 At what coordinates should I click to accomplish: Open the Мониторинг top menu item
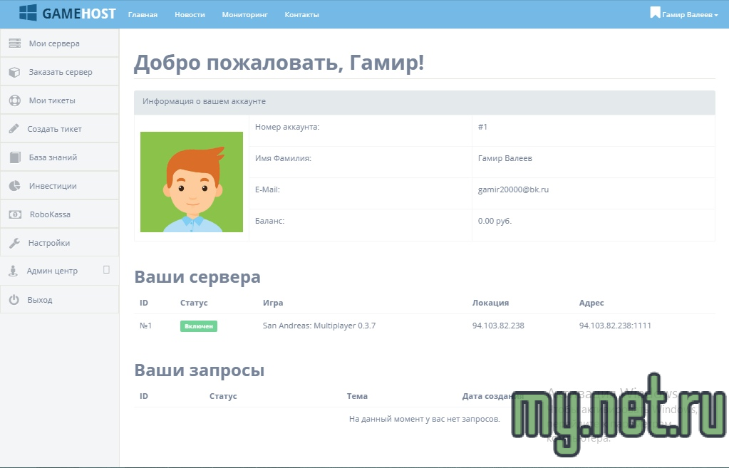coord(244,14)
